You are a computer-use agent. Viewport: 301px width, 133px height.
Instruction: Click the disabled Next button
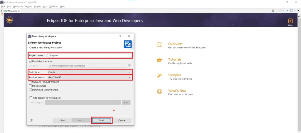point(81,120)
